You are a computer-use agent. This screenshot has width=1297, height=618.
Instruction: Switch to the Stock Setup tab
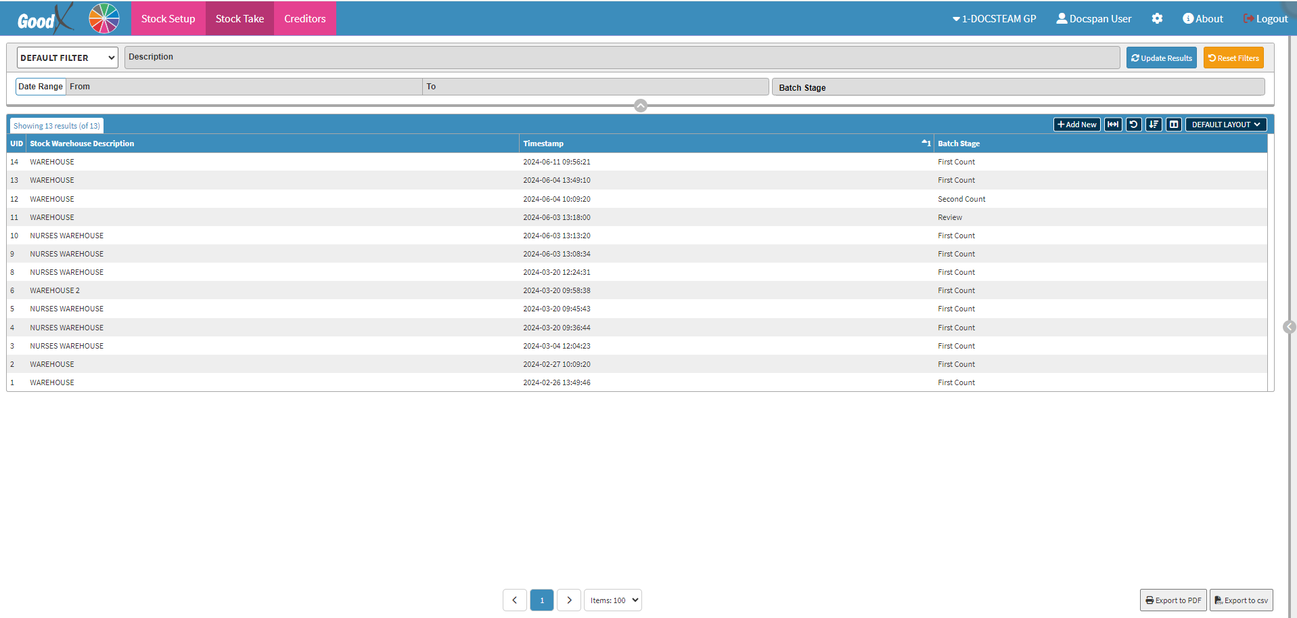coord(168,19)
